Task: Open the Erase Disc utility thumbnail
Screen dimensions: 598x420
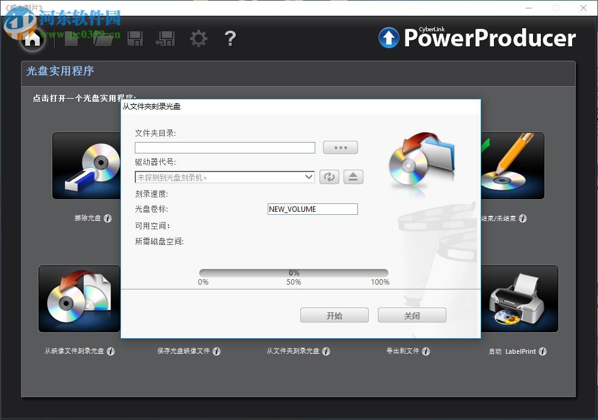Action: [x=87, y=165]
